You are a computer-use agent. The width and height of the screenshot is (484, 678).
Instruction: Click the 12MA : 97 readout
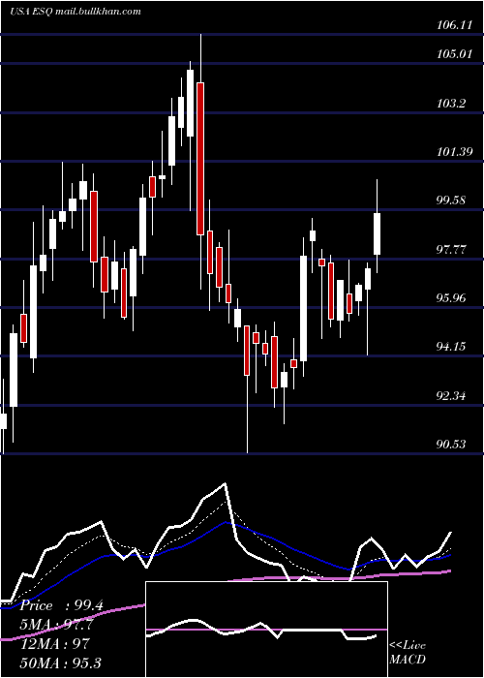pyautogui.click(x=54, y=644)
